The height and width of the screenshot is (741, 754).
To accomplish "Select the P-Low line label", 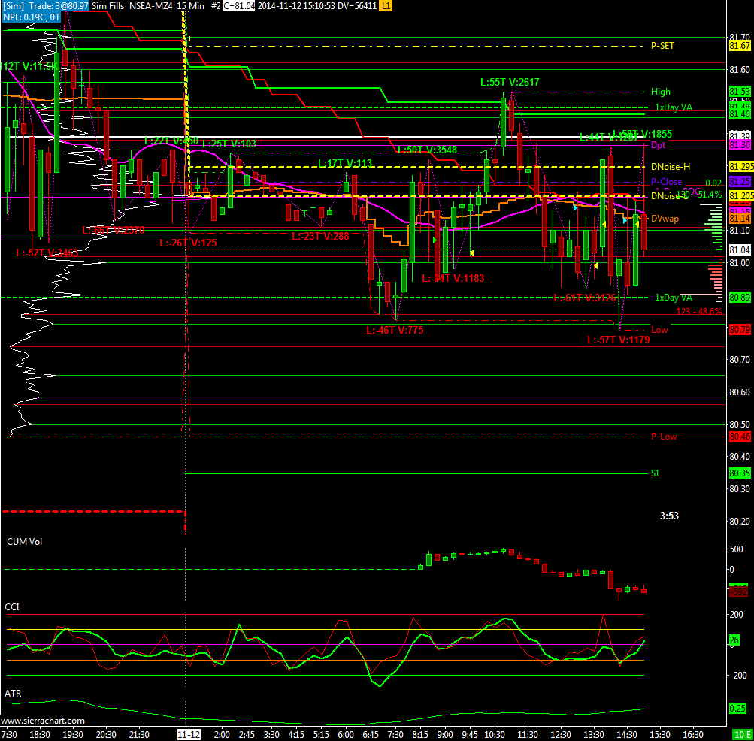I will (x=664, y=437).
